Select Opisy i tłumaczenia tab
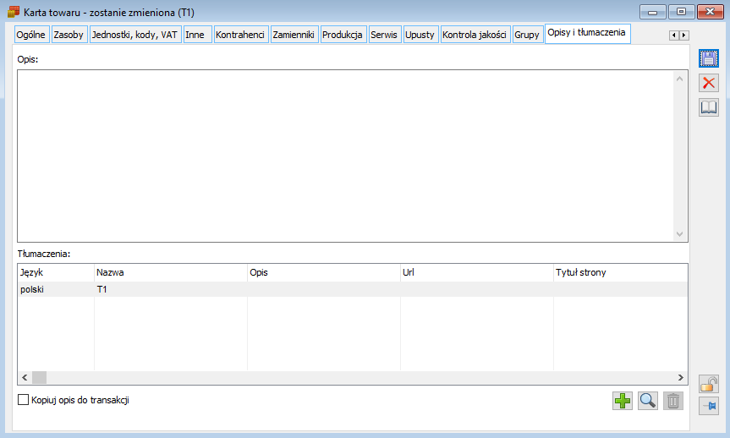This screenshot has width=730, height=438. (x=587, y=33)
